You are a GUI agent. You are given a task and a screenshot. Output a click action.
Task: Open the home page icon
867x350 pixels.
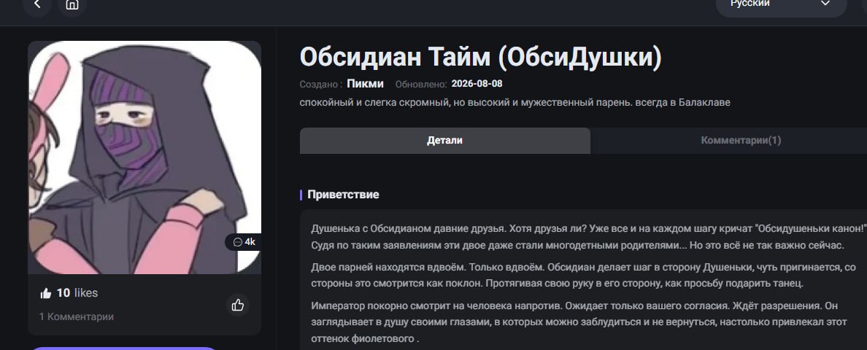coord(72,4)
